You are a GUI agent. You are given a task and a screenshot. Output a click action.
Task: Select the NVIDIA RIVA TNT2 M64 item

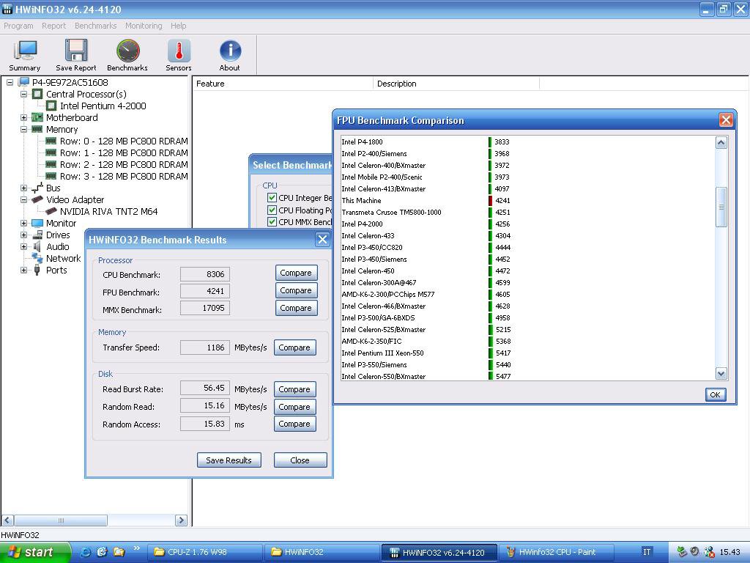pyautogui.click(x=108, y=211)
